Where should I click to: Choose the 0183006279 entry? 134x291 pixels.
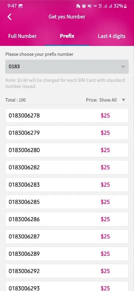coord(67,133)
